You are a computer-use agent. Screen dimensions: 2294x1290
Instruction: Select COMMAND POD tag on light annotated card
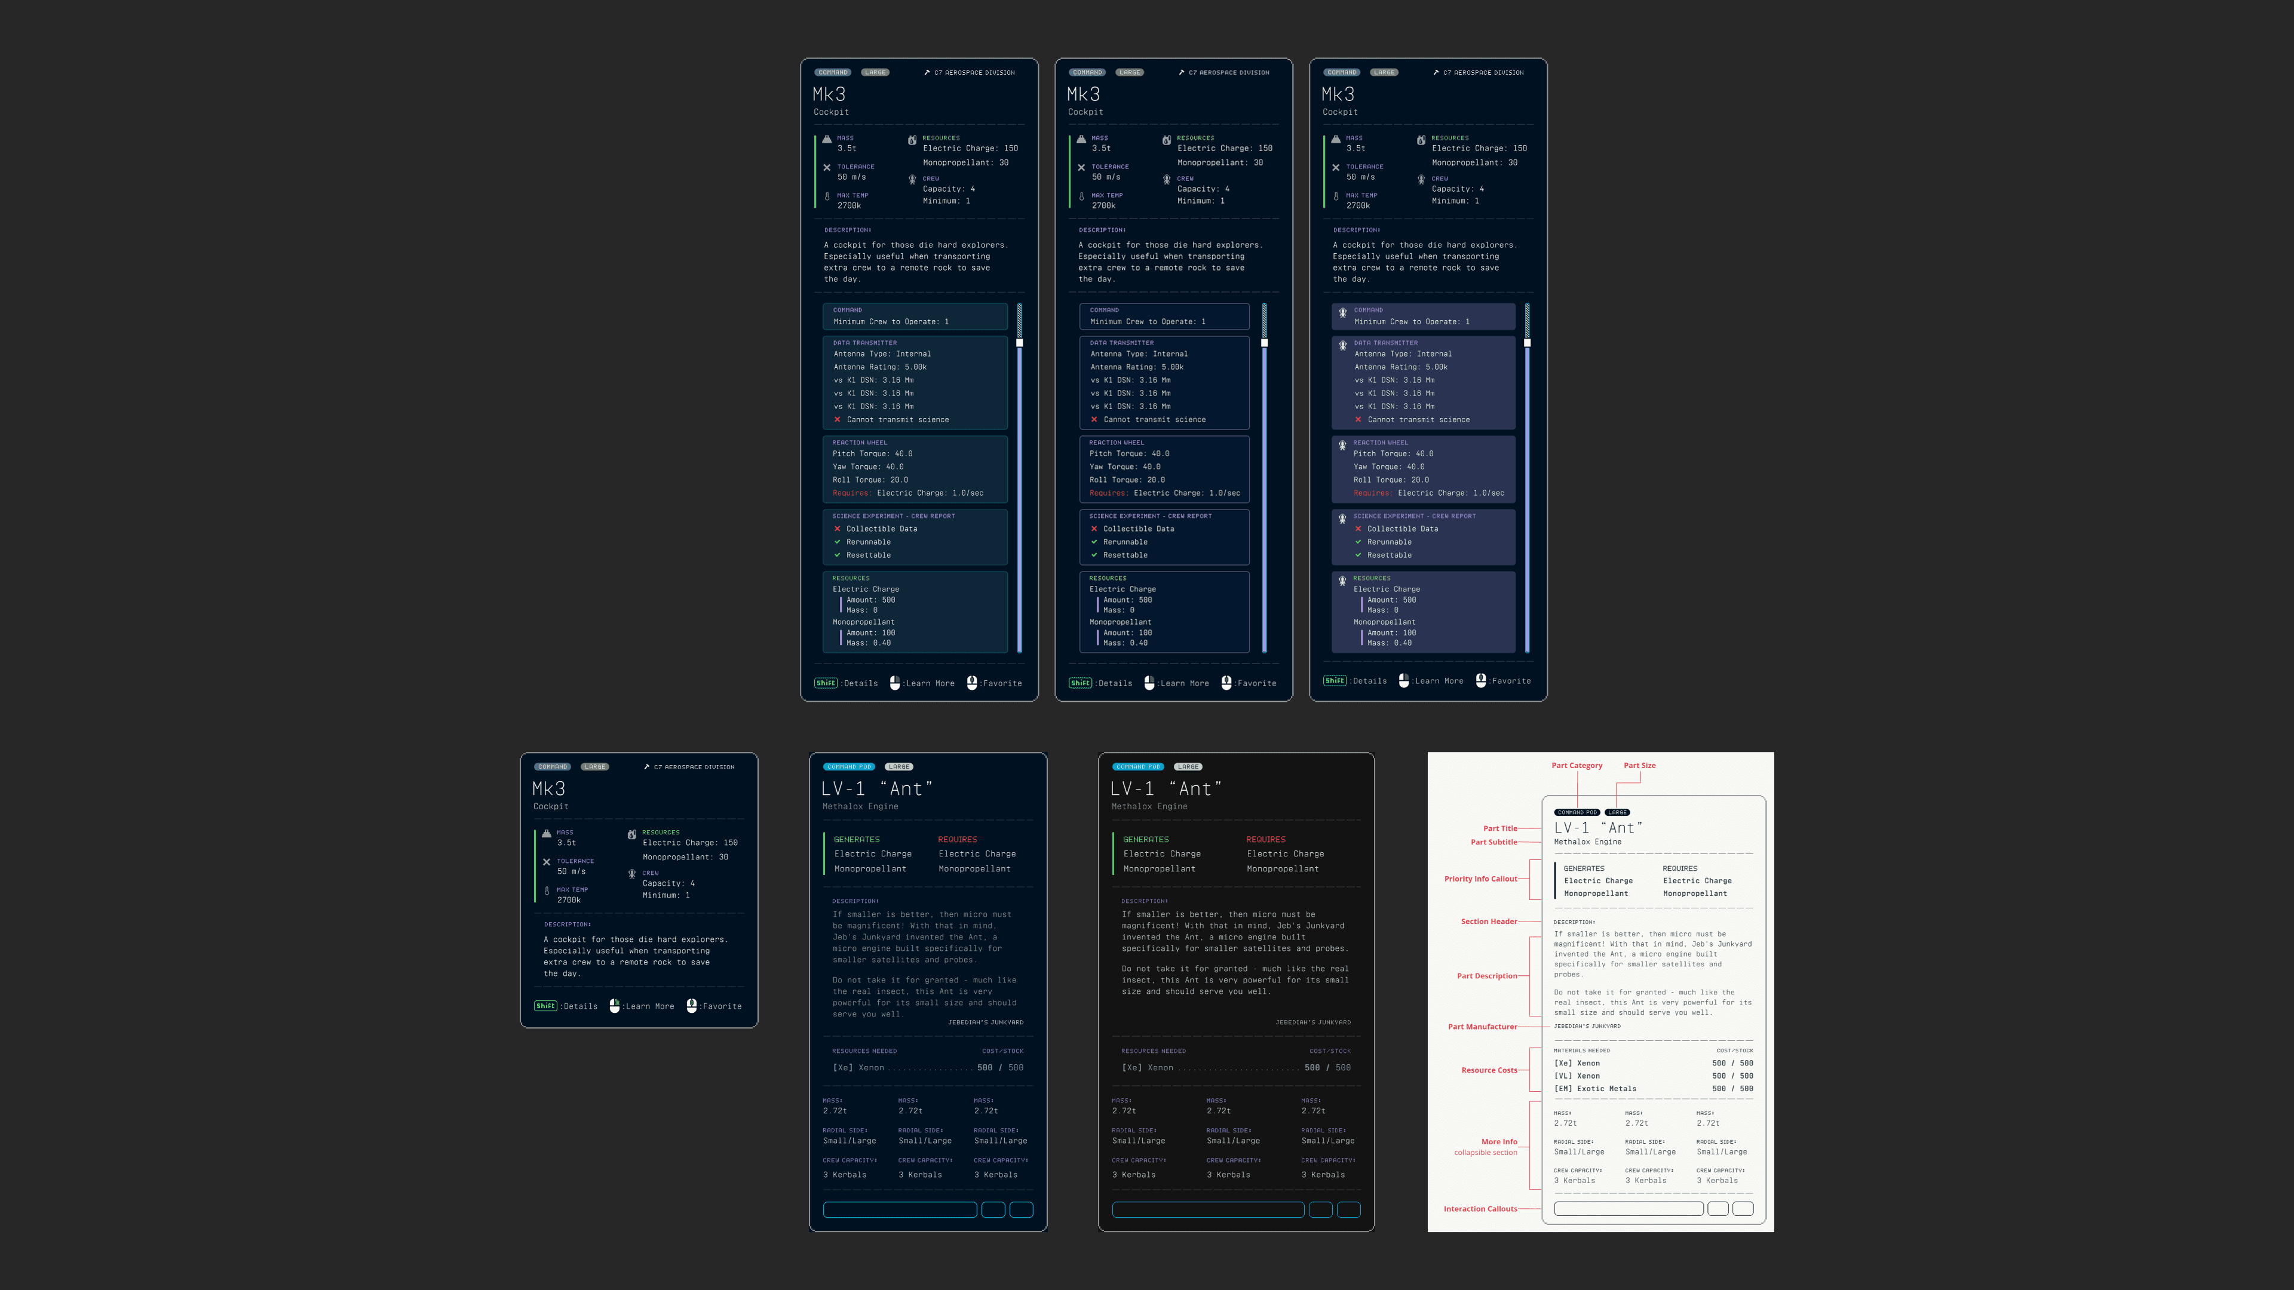pos(1577,812)
